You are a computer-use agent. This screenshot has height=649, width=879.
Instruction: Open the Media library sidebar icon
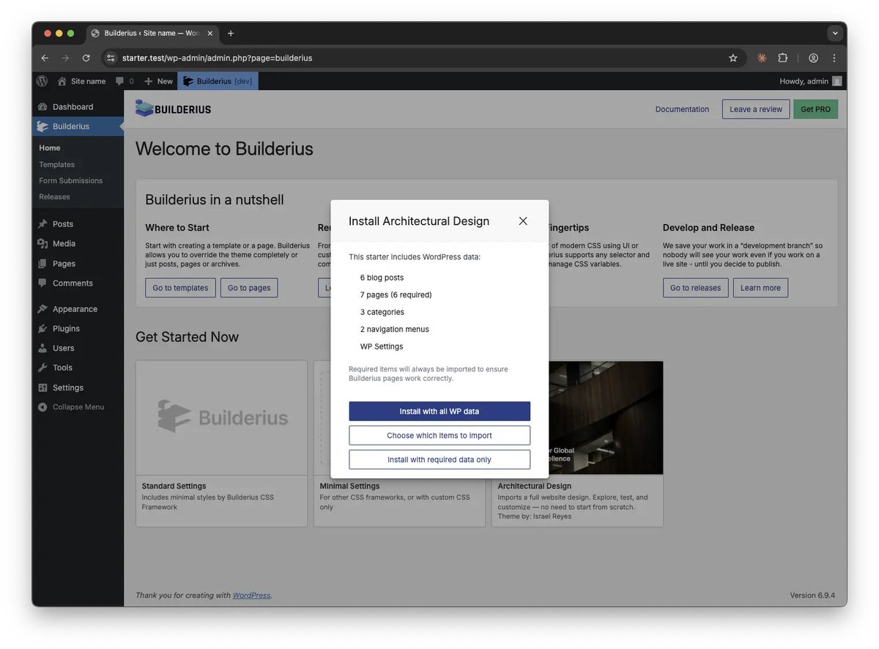pyautogui.click(x=44, y=243)
